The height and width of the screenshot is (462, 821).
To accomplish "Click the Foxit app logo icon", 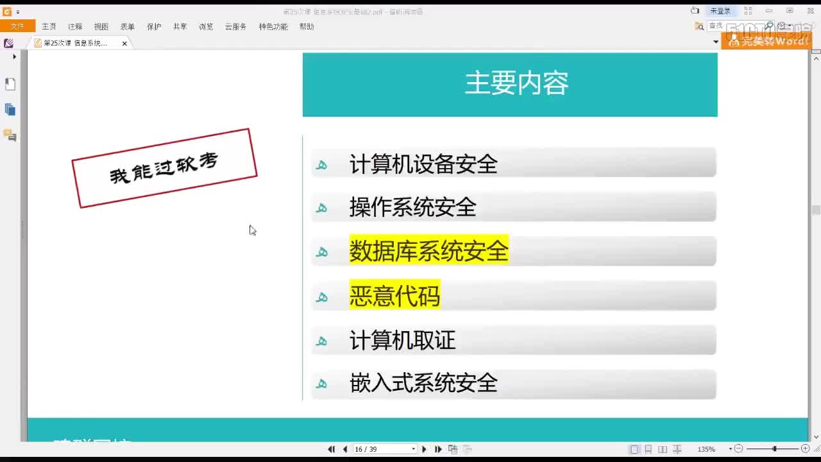I will [x=7, y=12].
